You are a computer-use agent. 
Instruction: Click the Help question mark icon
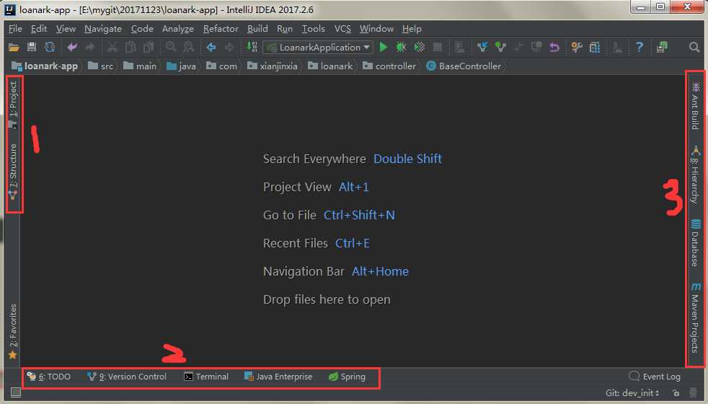(x=640, y=47)
